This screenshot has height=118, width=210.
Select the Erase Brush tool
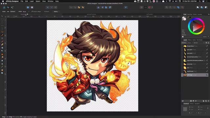(2, 45)
